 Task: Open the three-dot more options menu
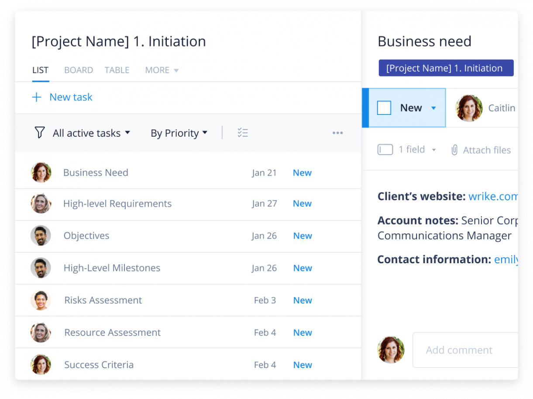(x=337, y=133)
